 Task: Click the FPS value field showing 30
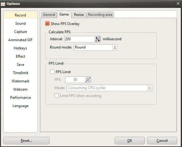75,80
